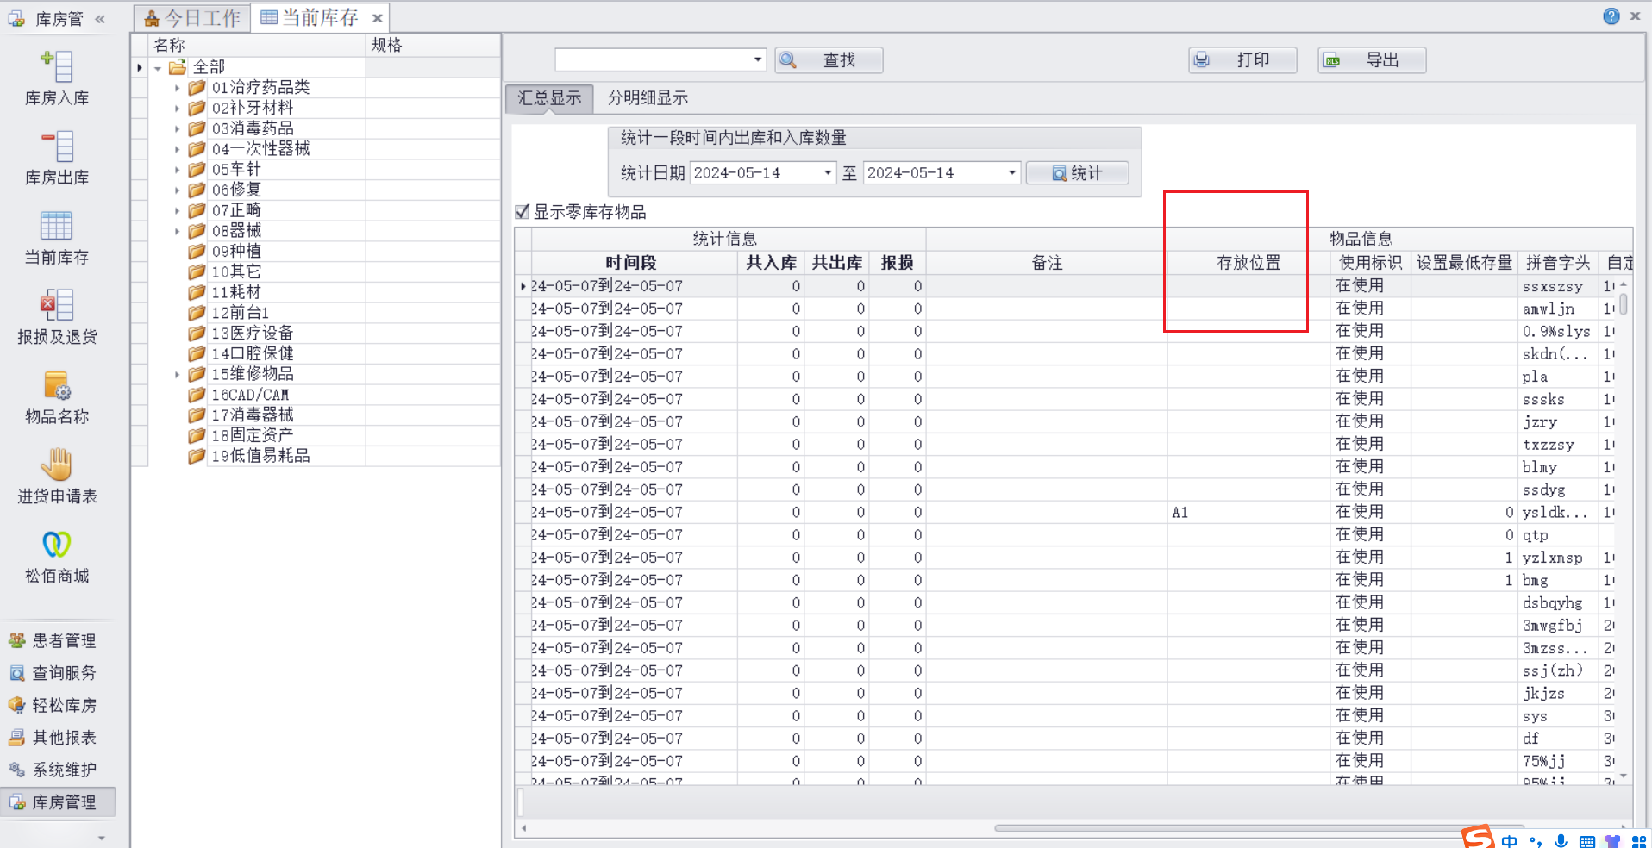Sort by 共入库 column header
1652x848 pixels.
tap(771, 263)
